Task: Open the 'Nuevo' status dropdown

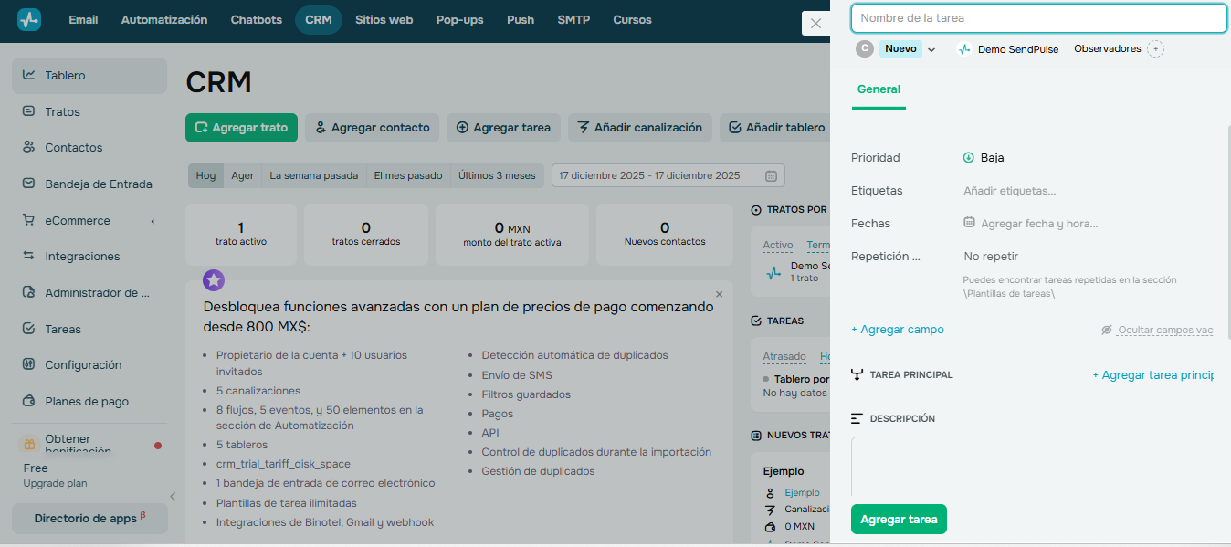Action: [x=931, y=48]
